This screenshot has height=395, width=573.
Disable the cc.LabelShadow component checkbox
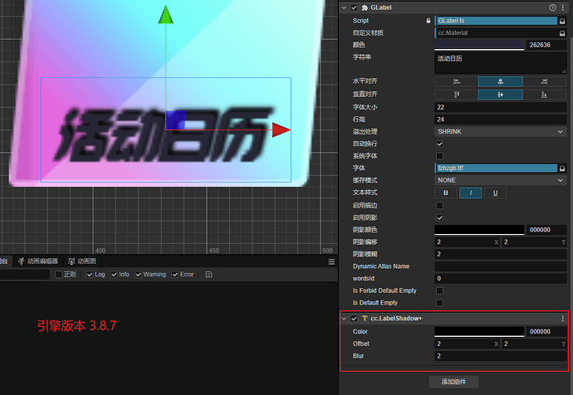coord(354,319)
